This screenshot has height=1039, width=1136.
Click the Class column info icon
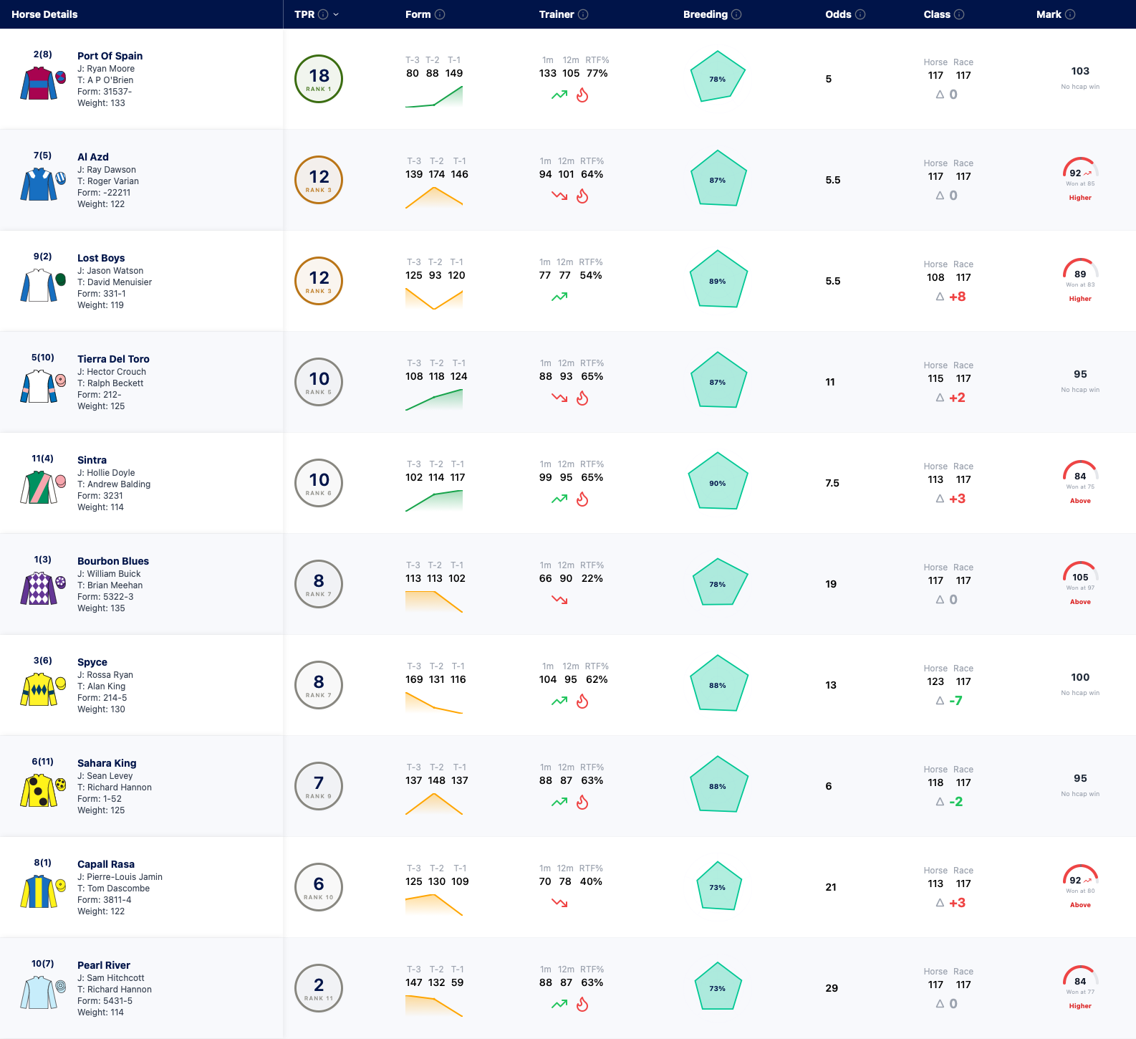click(959, 14)
